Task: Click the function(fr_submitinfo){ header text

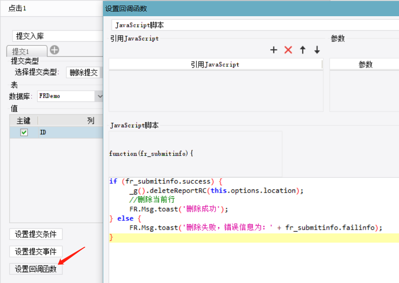Action: [x=151, y=154]
